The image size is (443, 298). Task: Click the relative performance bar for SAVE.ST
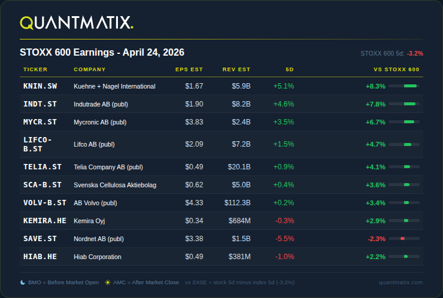pos(404,239)
